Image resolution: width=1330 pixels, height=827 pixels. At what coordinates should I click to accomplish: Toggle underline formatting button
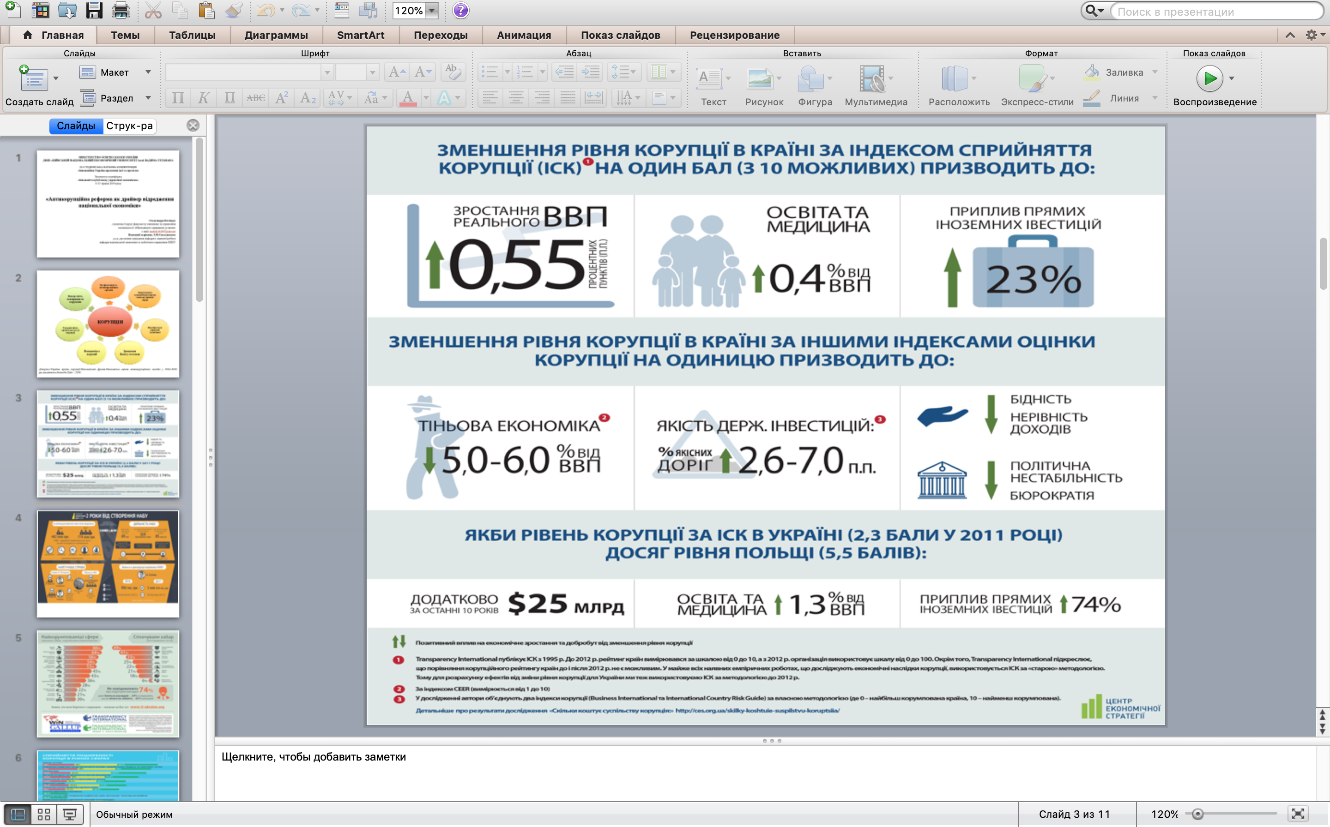click(x=230, y=98)
